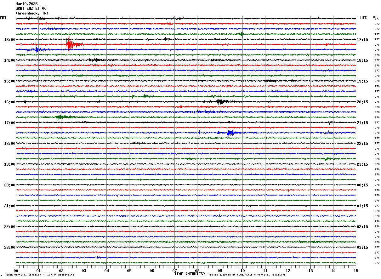Click the green burst near minute 10 at top
The height and width of the screenshot is (279, 381).
click(x=241, y=34)
